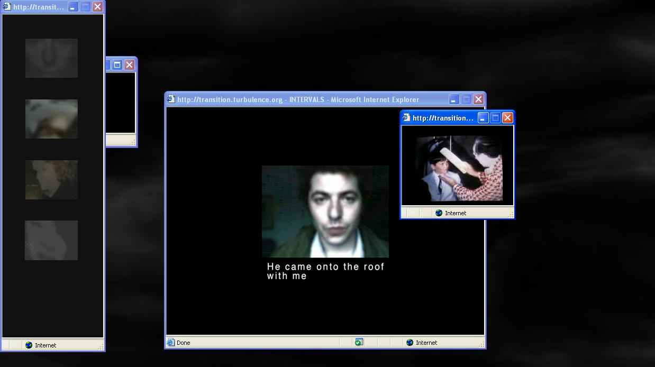Image resolution: width=655 pixels, height=367 pixels.
Task: Click the Internet globe icon in left window status bar
Action: click(29, 345)
